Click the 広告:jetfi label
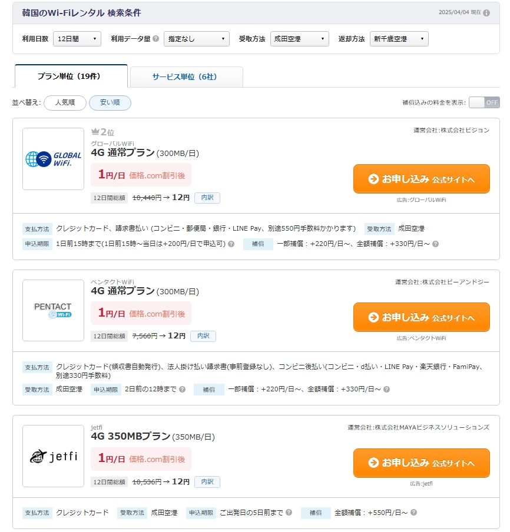510x532 pixels. [x=421, y=484]
